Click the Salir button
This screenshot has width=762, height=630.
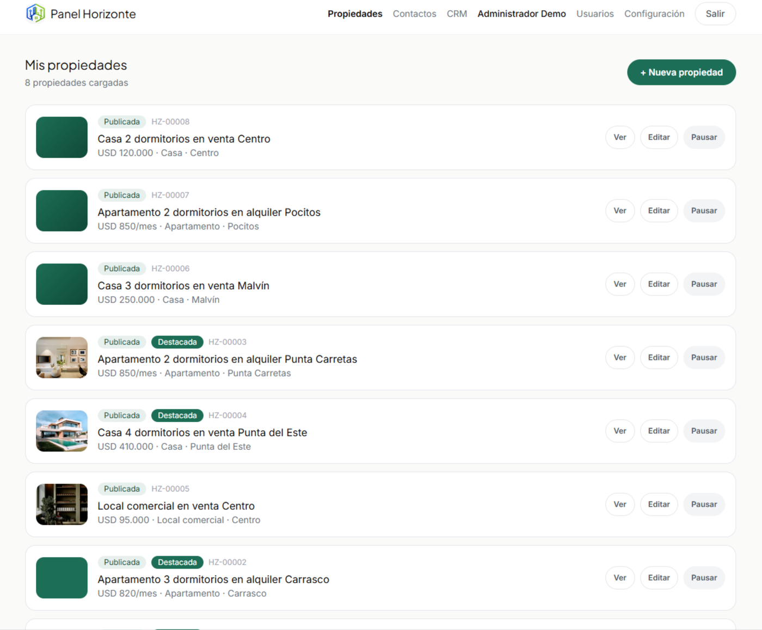(715, 14)
